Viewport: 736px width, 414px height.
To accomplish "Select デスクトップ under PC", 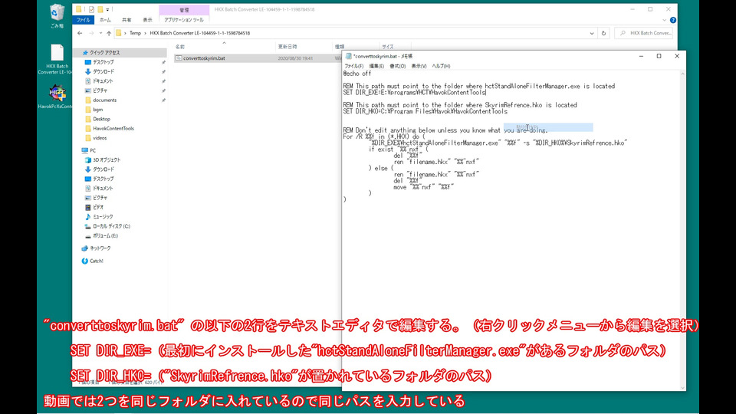I will tap(103, 179).
